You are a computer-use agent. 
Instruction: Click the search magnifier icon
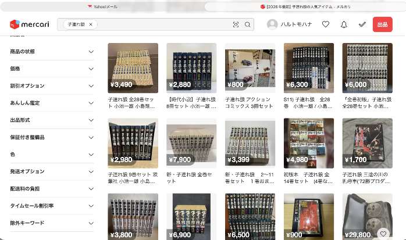point(248,24)
